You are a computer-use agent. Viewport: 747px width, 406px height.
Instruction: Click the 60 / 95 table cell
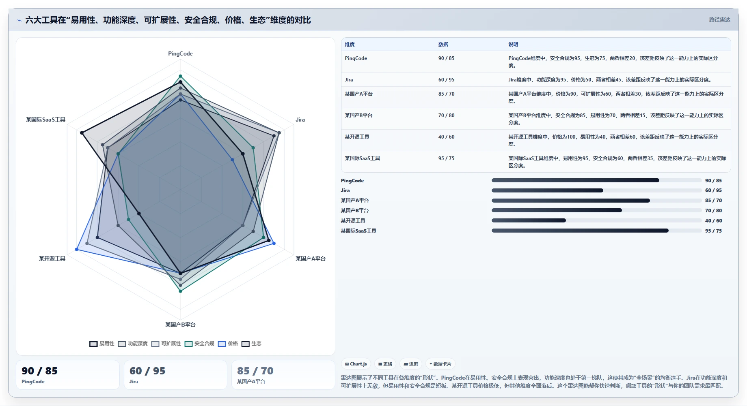pyautogui.click(x=446, y=80)
